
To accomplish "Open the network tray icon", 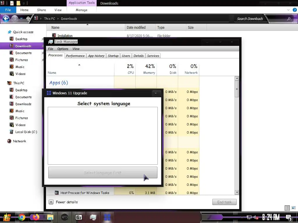I will pos(249,217).
